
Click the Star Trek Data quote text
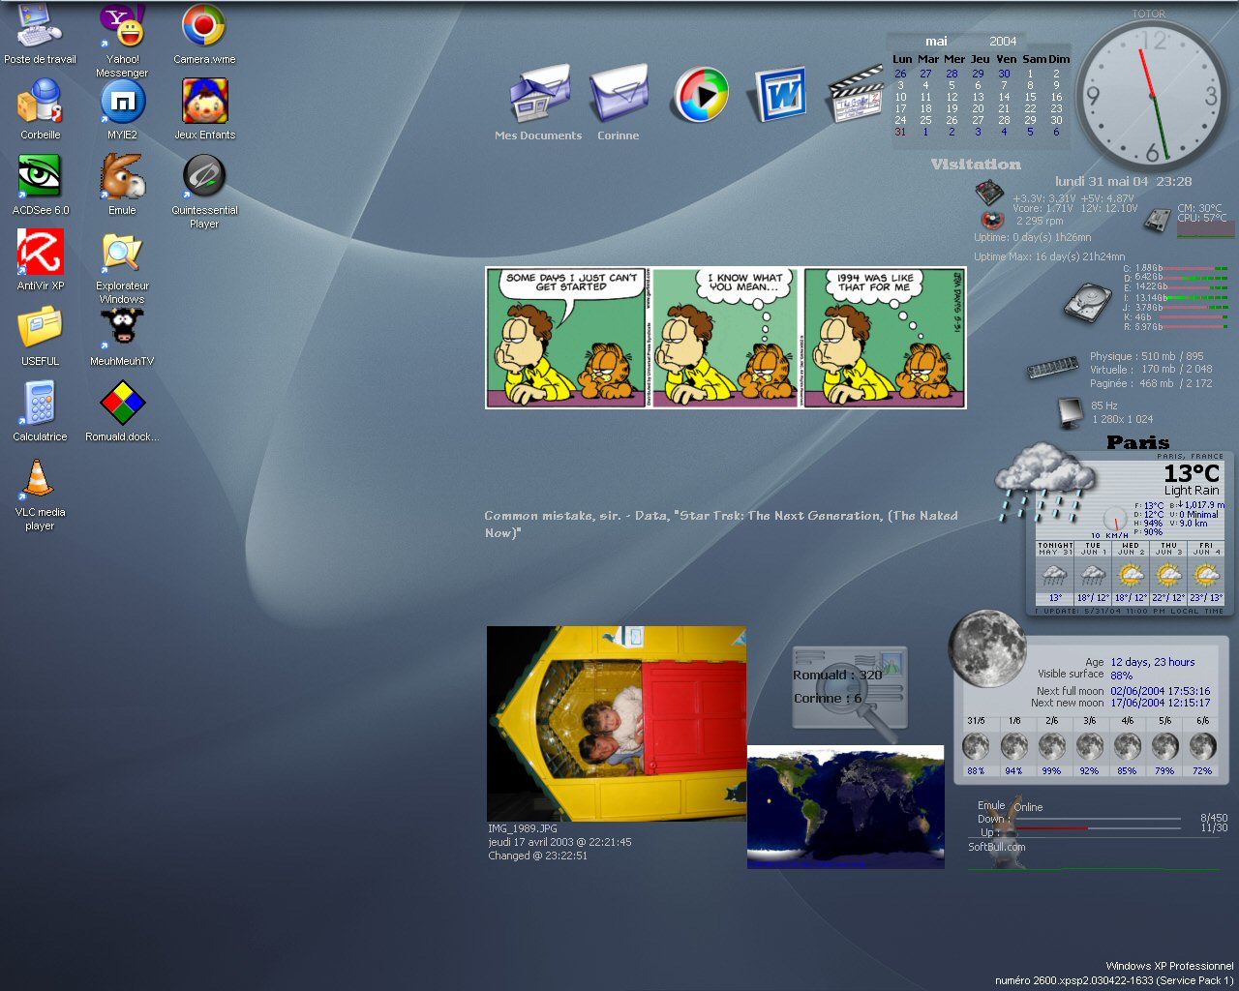pyautogui.click(x=721, y=524)
